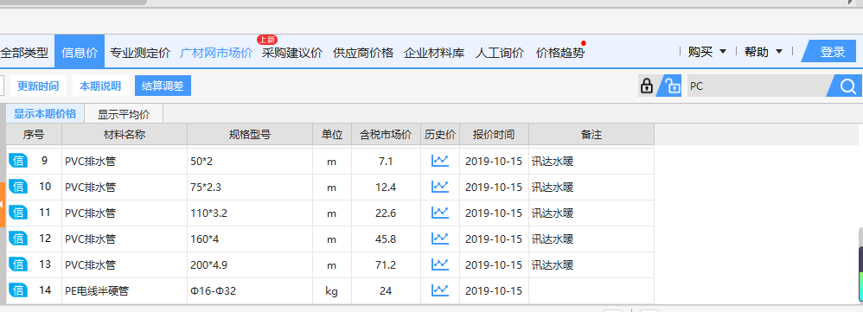Open the 购买 dropdown menu
This screenshot has height=312, width=863.
pyautogui.click(x=707, y=52)
